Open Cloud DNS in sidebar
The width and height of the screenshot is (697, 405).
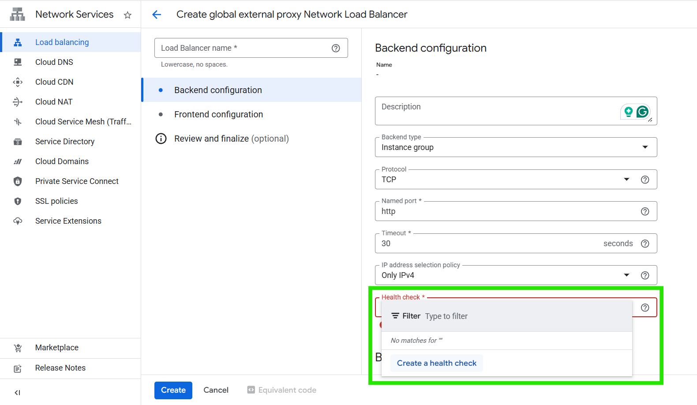54,62
